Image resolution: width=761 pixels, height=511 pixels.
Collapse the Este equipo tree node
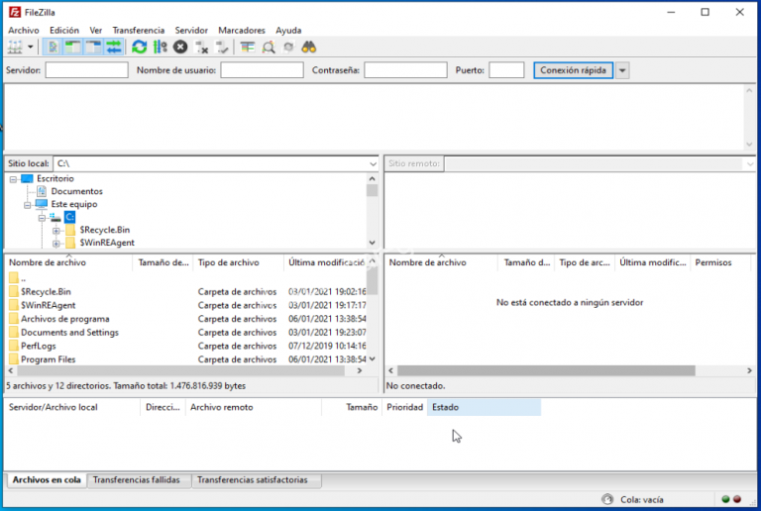click(x=27, y=205)
